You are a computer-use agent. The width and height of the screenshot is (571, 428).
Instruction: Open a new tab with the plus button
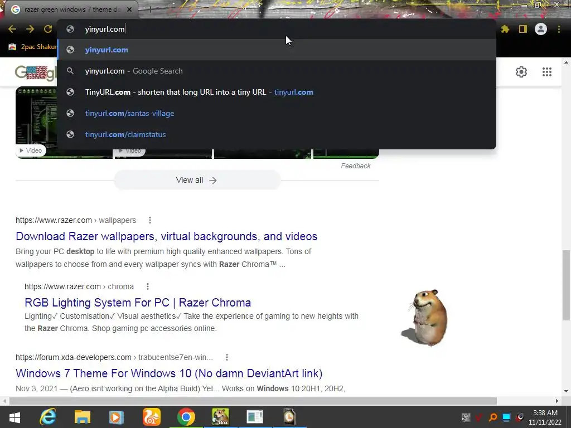pyautogui.click(x=149, y=9)
